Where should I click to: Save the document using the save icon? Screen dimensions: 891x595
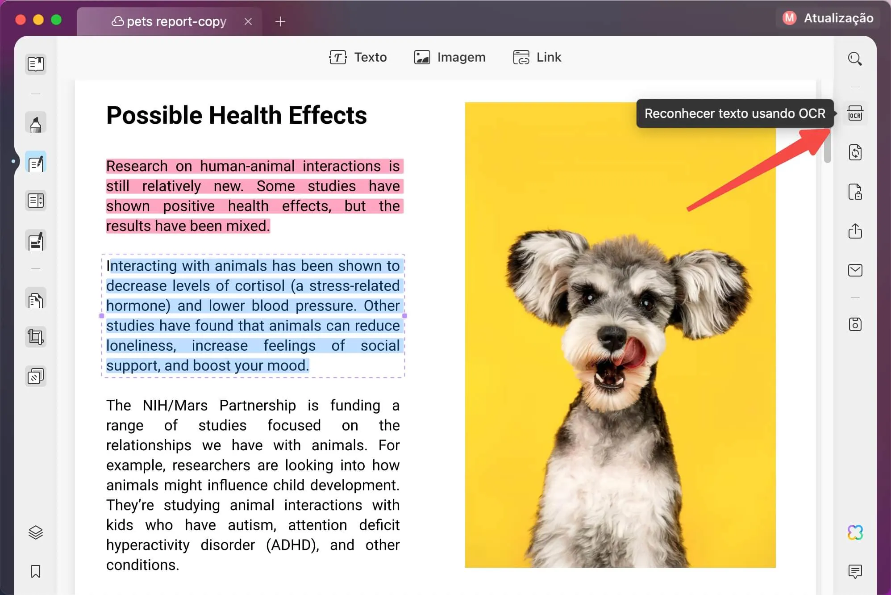pyautogui.click(x=855, y=325)
